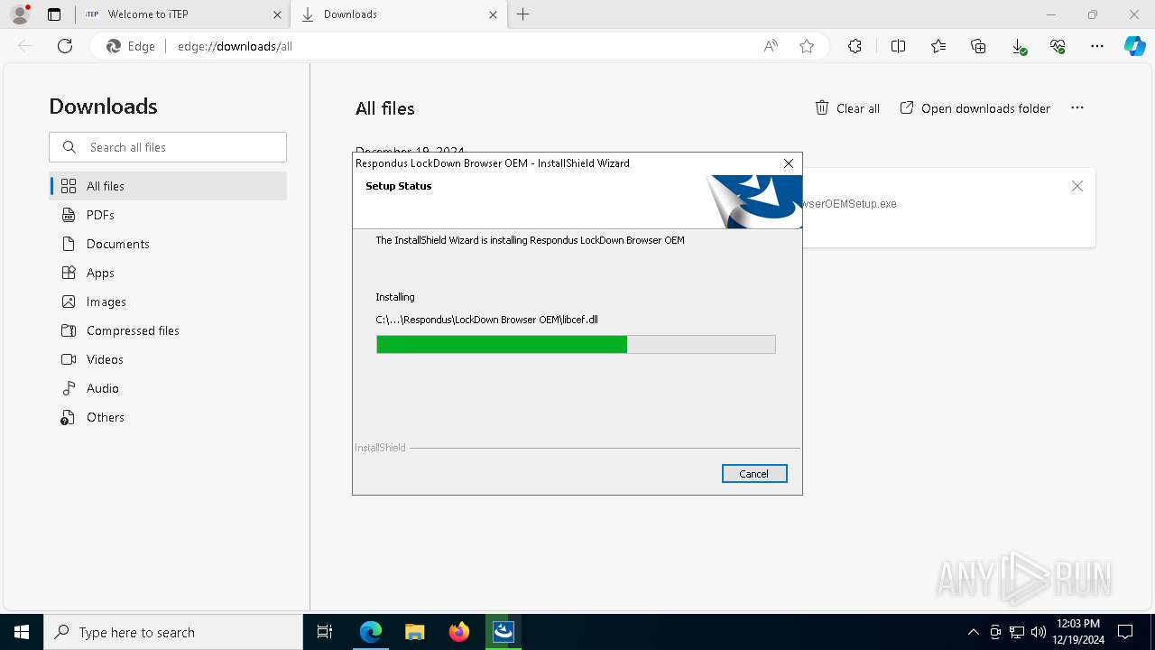The width and height of the screenshot is (1155, 650).
Task: Open the Downloads toolbar icon
Action: [x=1018, y=46]
